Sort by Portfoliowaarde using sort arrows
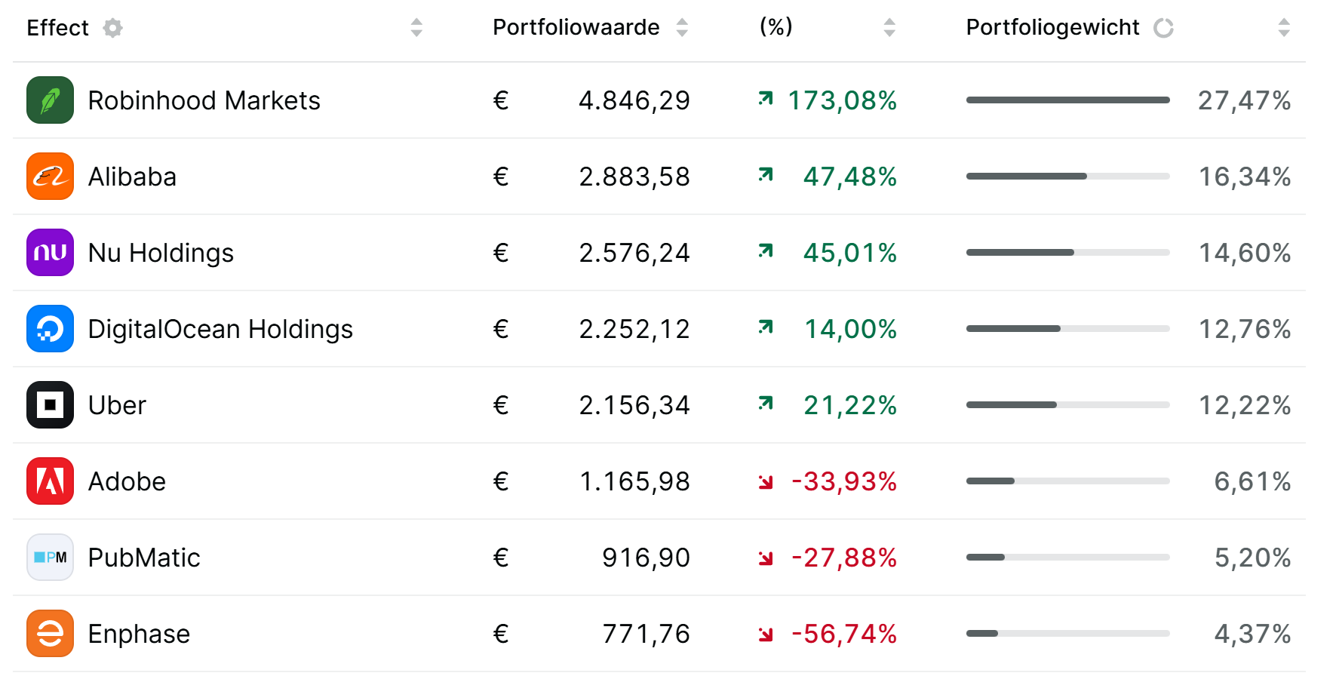 682,28
